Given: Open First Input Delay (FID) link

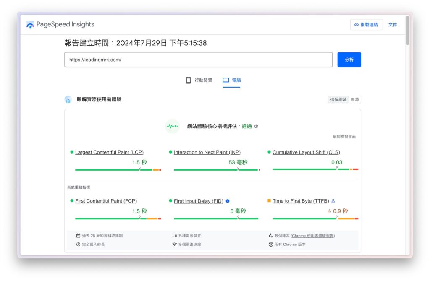Looking at the screenshot, I should click(x=199, y=201).
